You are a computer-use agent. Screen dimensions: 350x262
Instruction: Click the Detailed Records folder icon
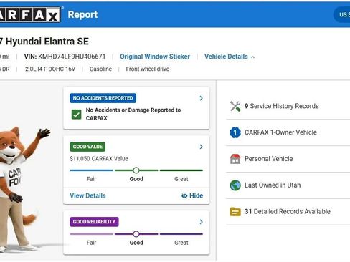pos(235,212)
